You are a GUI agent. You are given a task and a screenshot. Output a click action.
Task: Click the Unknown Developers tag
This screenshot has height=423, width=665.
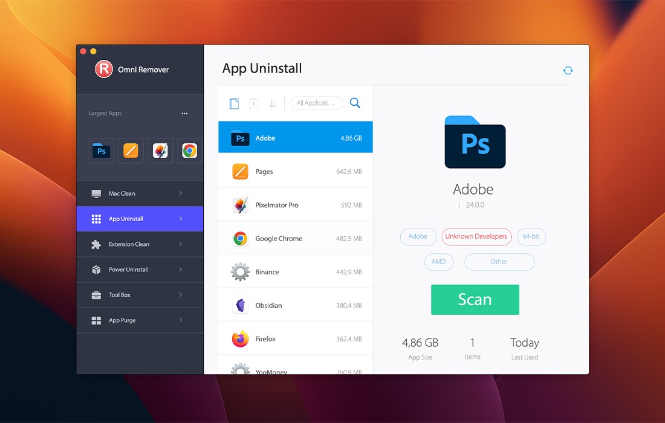pyautogui.click(x=476, y=236)
